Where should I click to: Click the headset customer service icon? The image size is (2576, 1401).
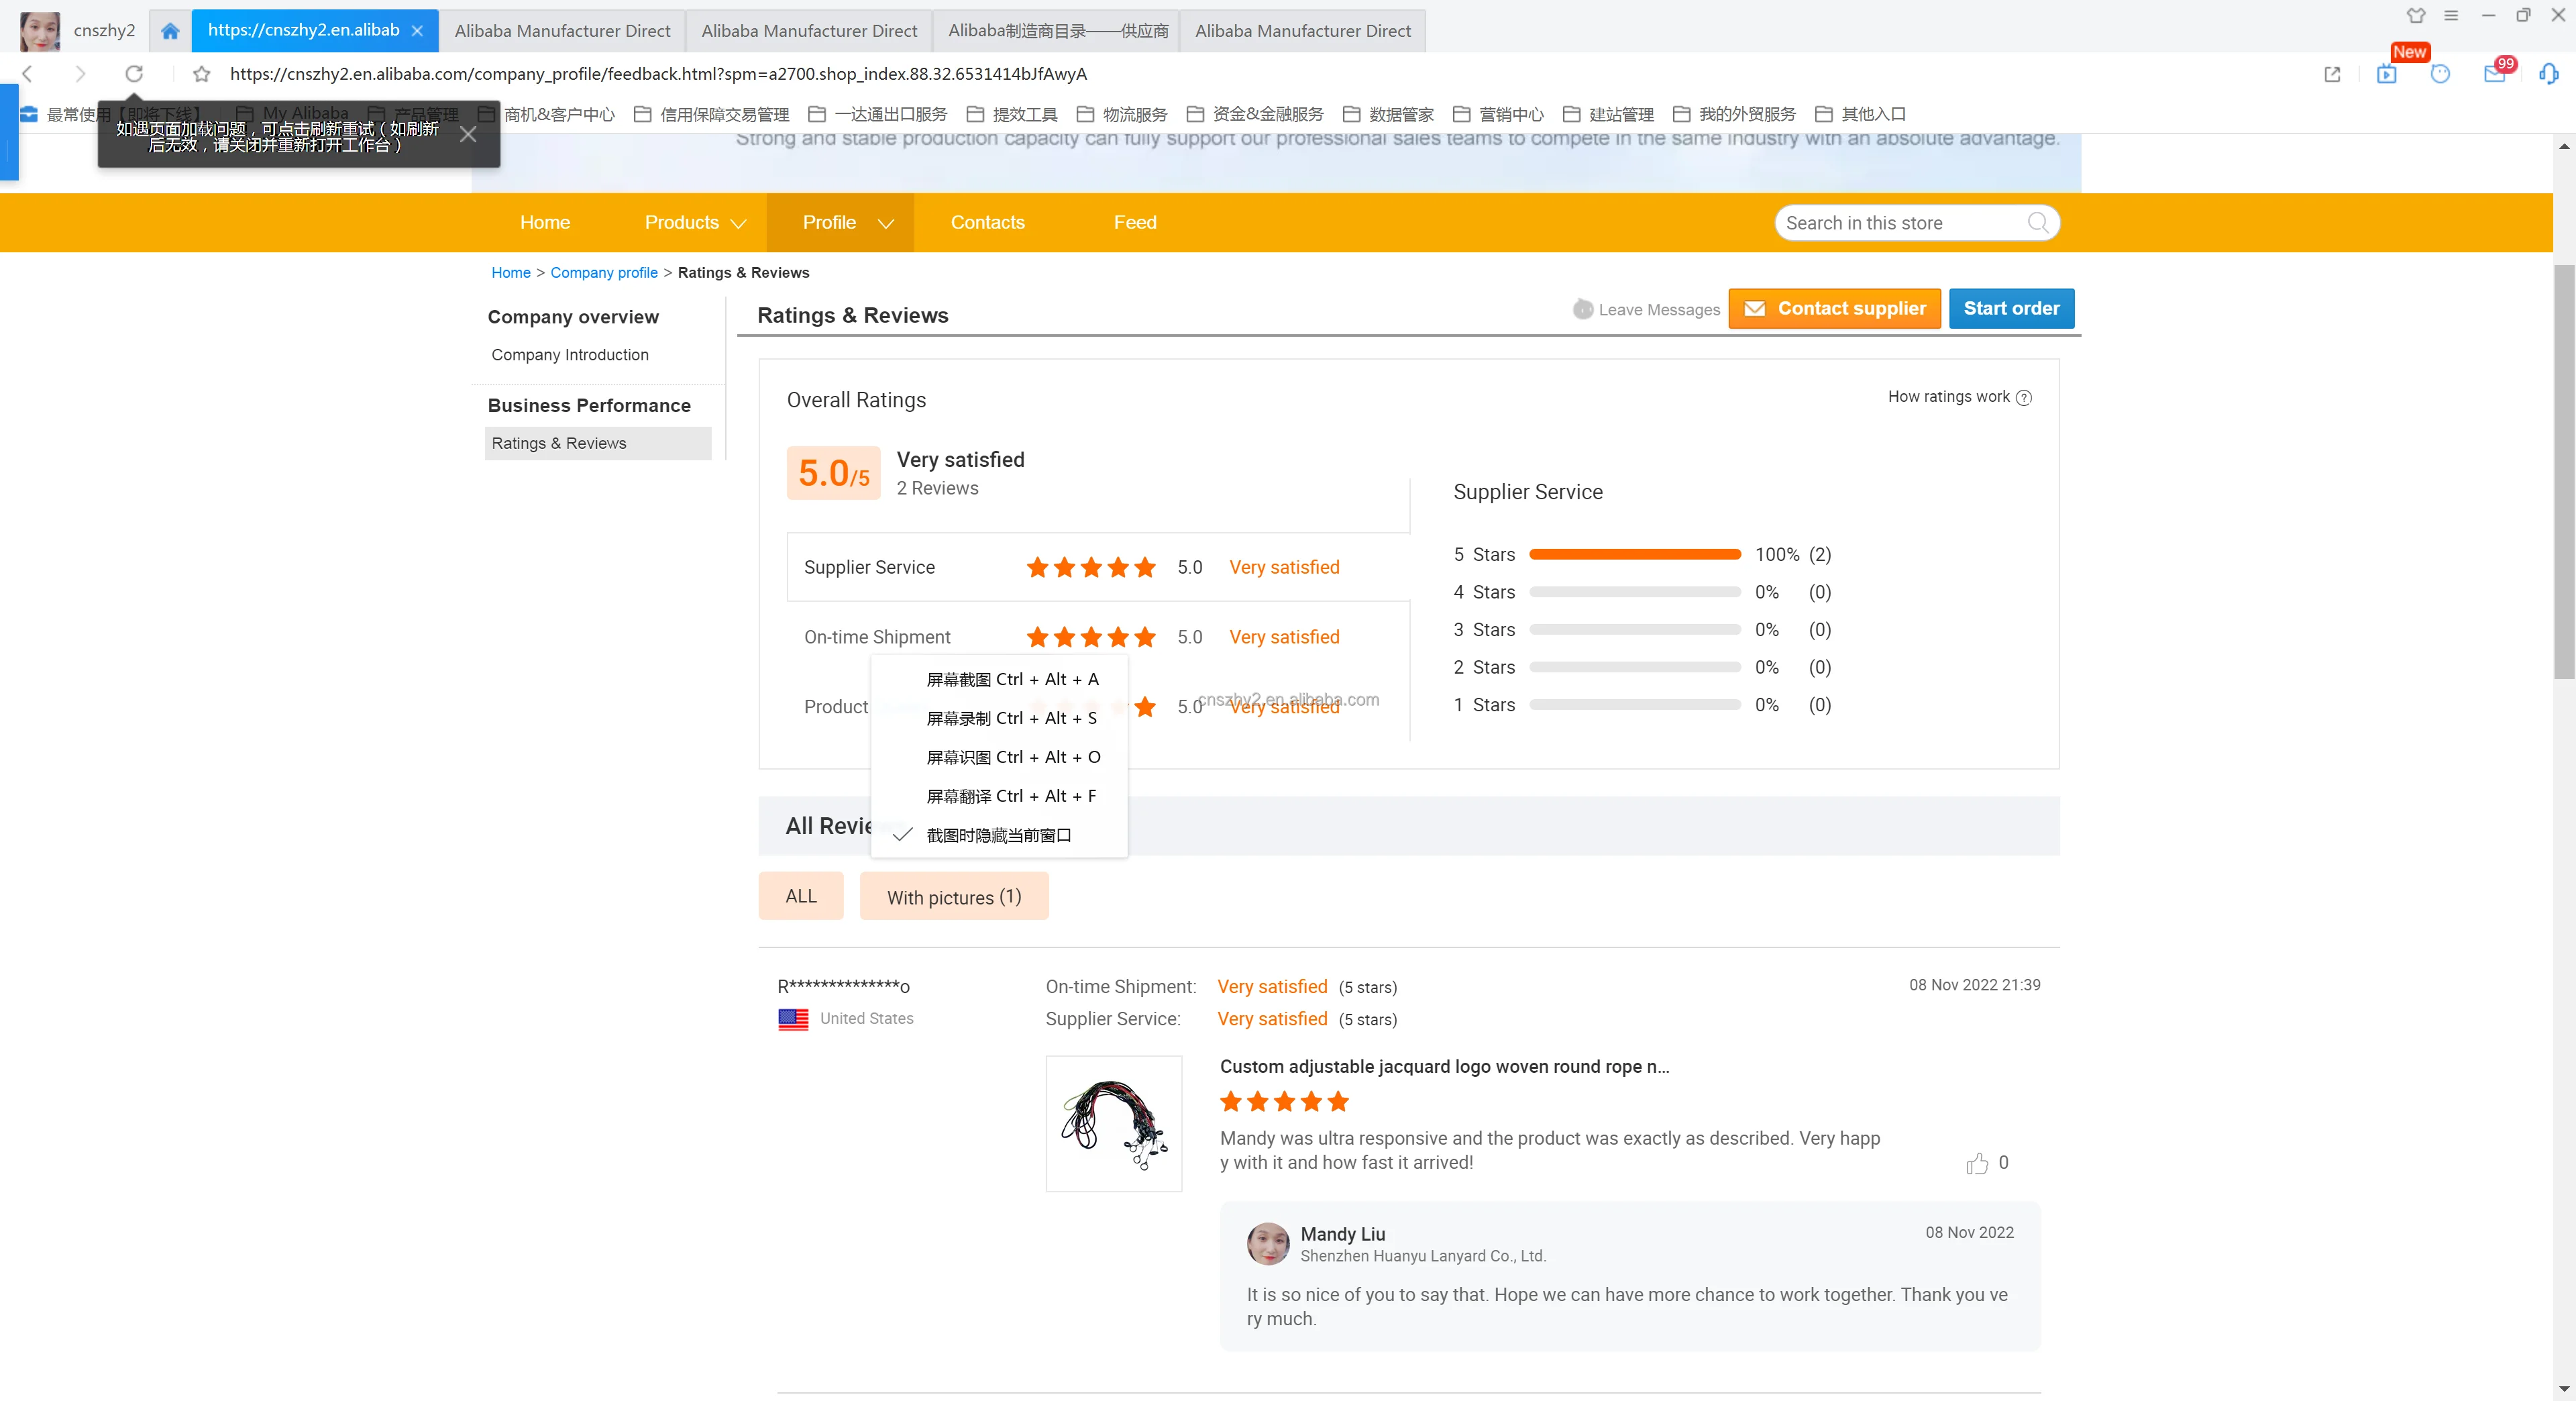pyautogui.click(x=2548, y=73)
